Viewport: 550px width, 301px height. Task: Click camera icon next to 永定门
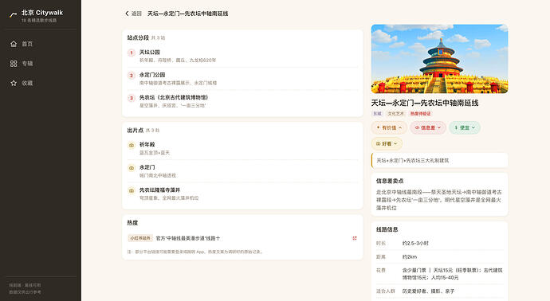click(132, 168)
